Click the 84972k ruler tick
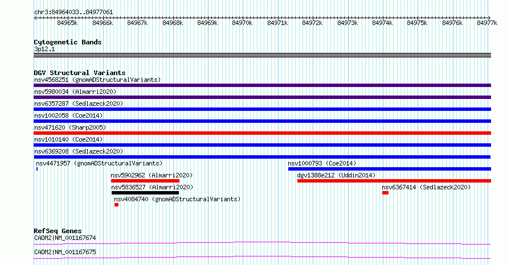 tap(312, 23)
